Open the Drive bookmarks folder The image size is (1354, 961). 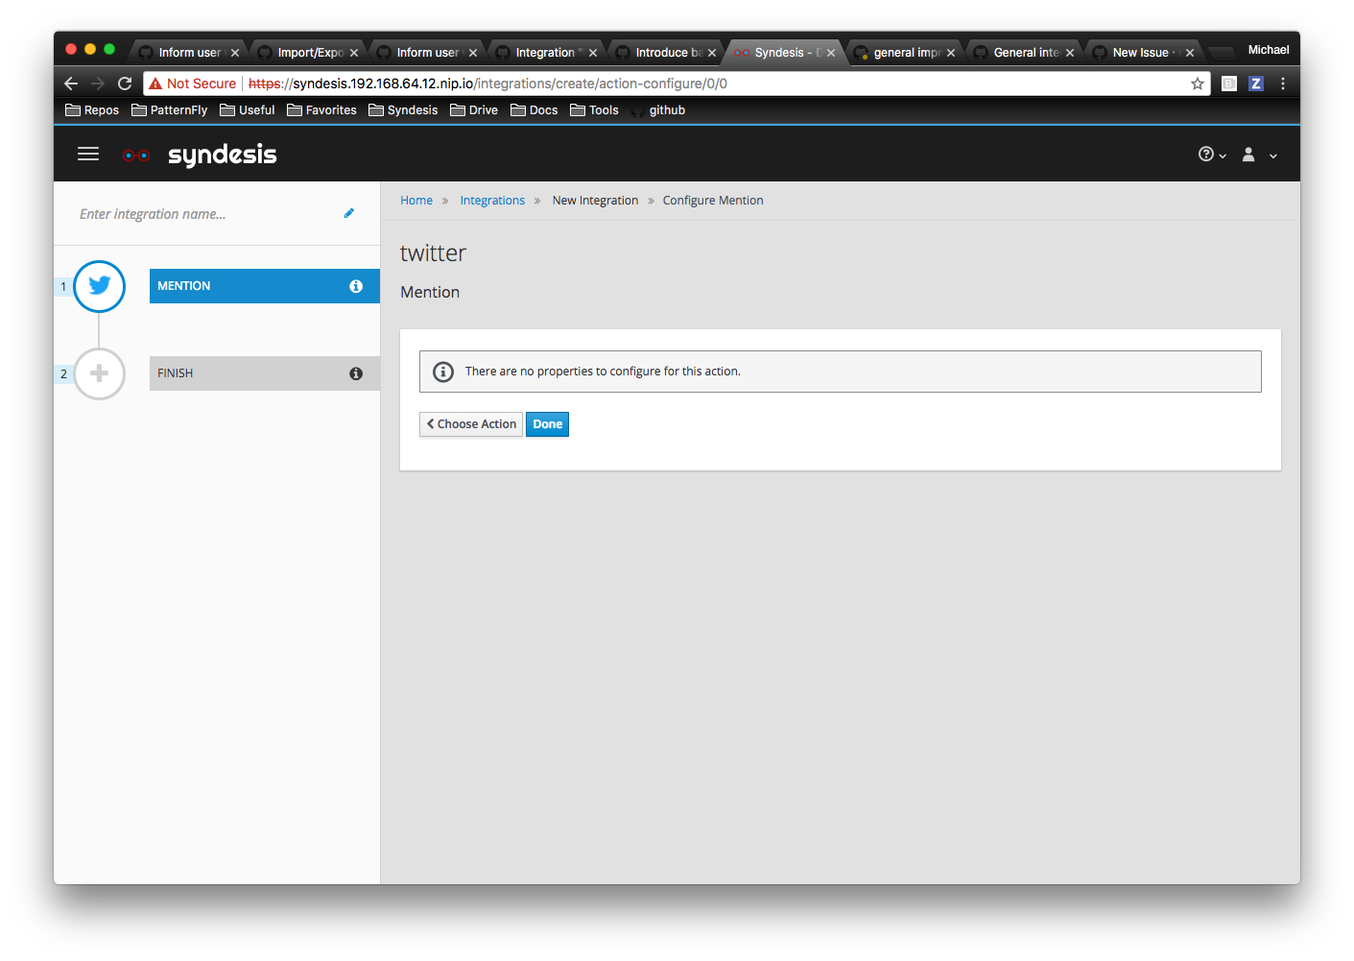474,110
